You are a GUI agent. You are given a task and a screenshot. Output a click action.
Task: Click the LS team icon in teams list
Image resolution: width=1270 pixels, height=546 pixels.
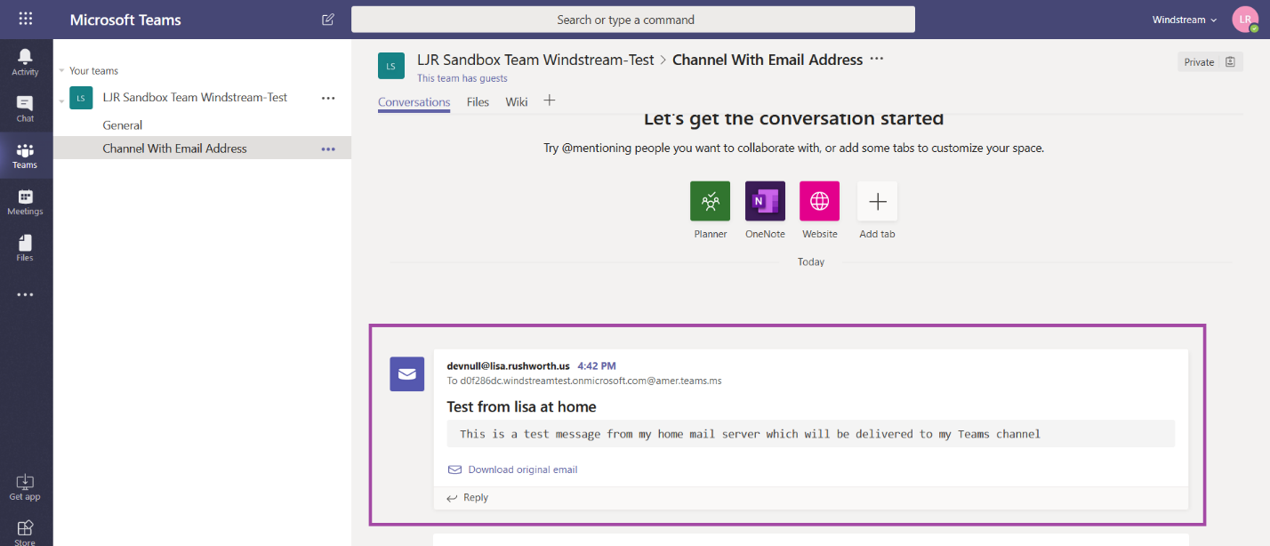pyautogui.click(x=81, y=98)
